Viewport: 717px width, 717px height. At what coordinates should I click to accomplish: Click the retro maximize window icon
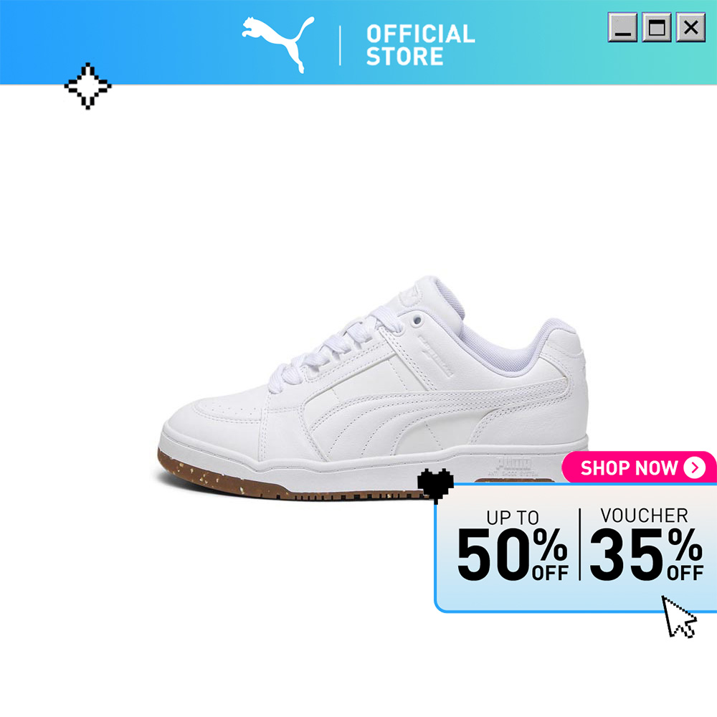[x=657, y=27]
